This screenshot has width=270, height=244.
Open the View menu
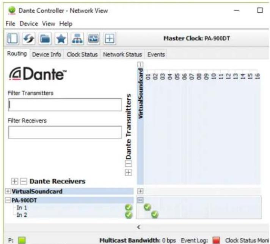coord(49,23)
